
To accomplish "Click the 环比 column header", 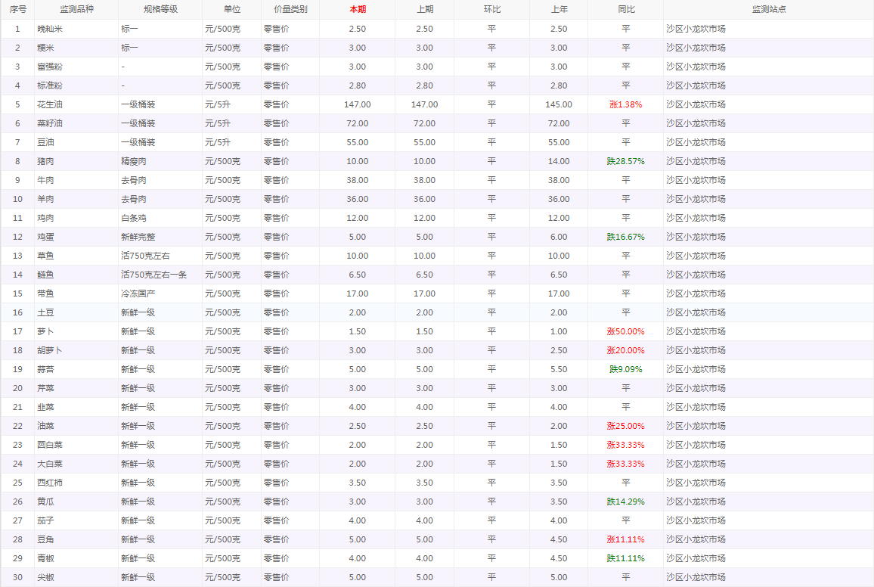I will [x=491, y=9].
